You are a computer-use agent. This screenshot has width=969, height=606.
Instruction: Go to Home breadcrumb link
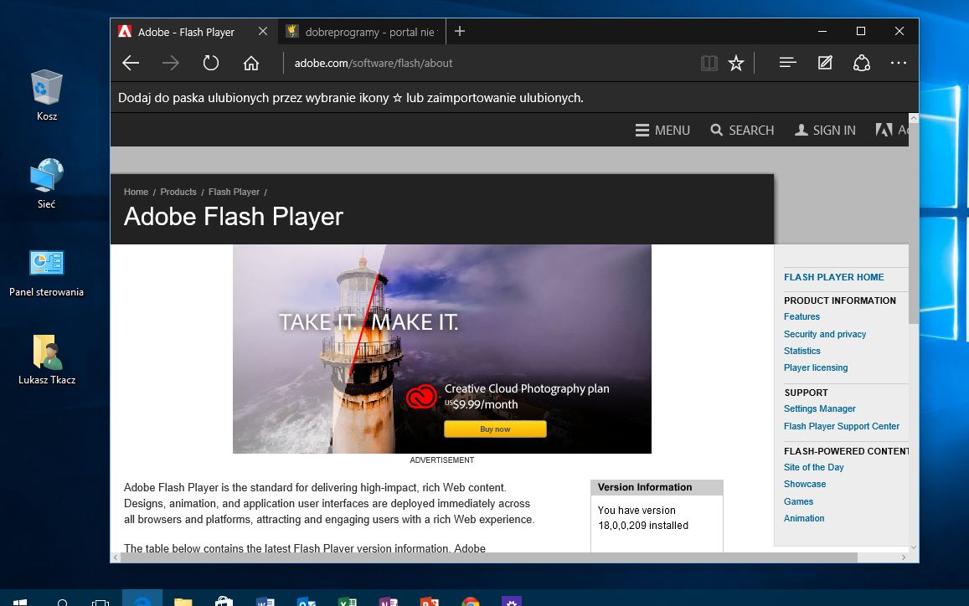tap(136, 193)
